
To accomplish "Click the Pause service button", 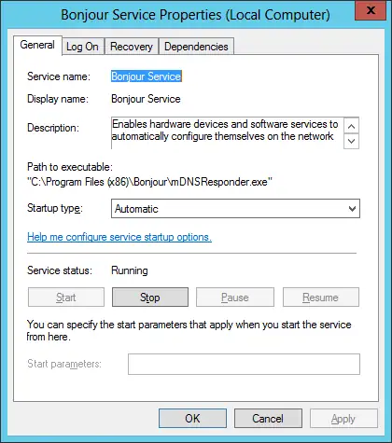I will point(235,298).
